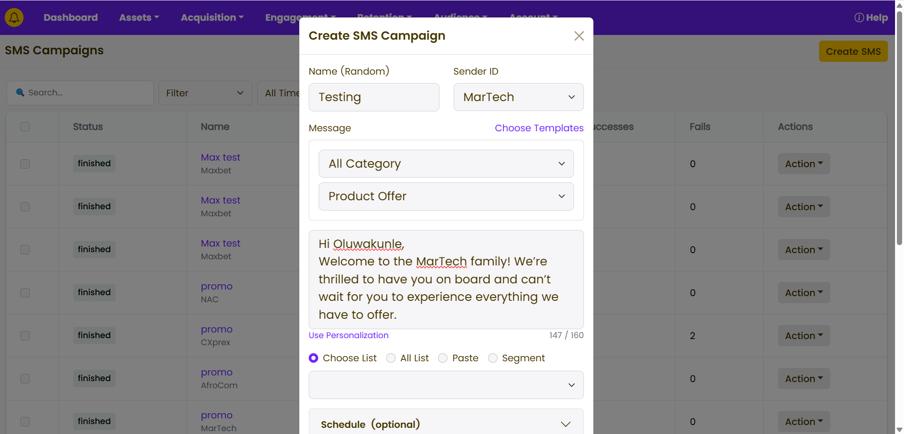Viewport: 904px width, 434px height.
Task: Choose the Paste radio option
Action: click(443, 358)
